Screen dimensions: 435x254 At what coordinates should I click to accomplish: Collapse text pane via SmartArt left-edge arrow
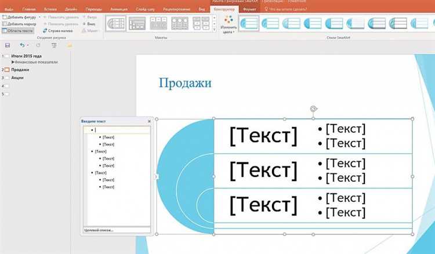coord(156,176)
